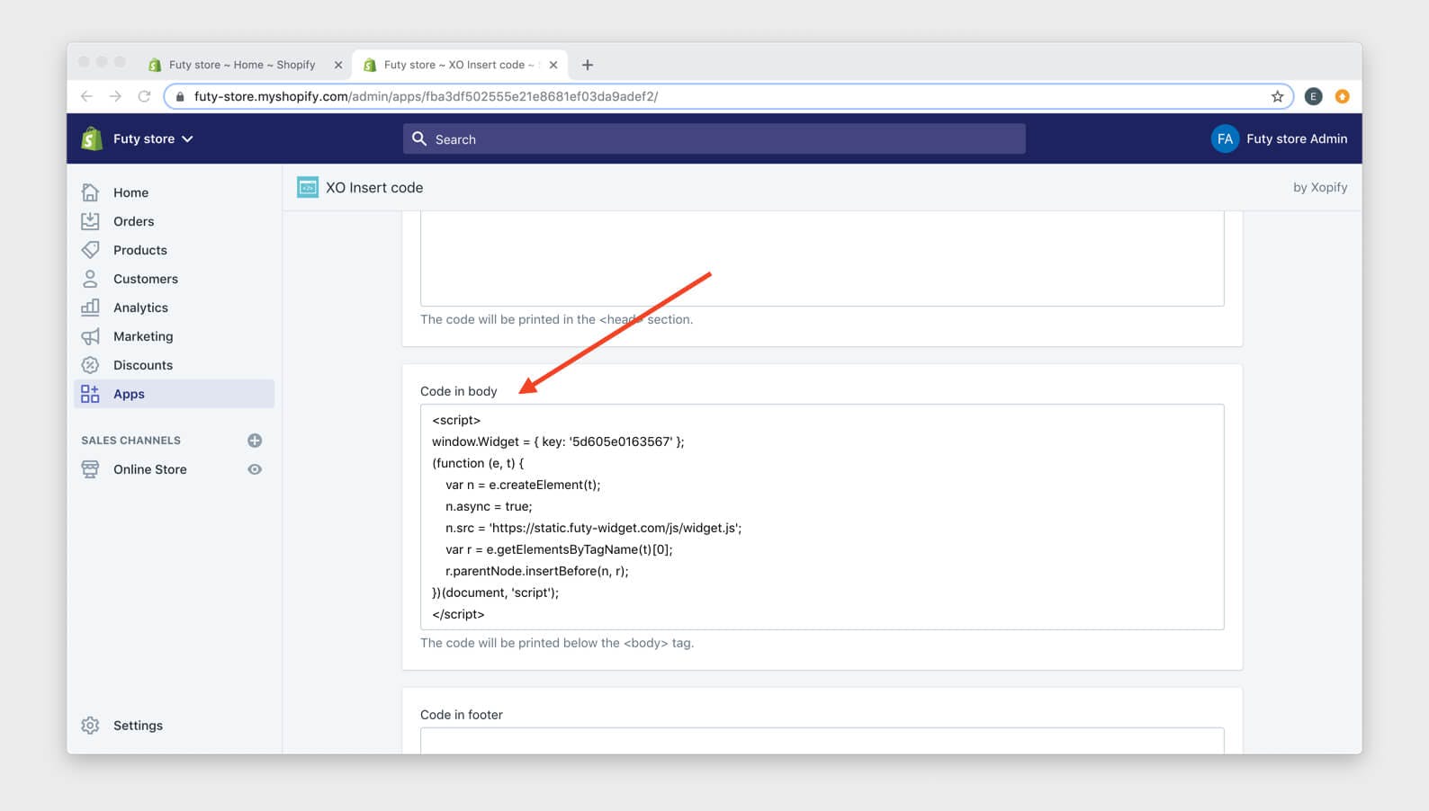The width and height of the screenshot is (1429, 811).
Task: Click inside the Code in body textarea
Action: click(822, 517)
